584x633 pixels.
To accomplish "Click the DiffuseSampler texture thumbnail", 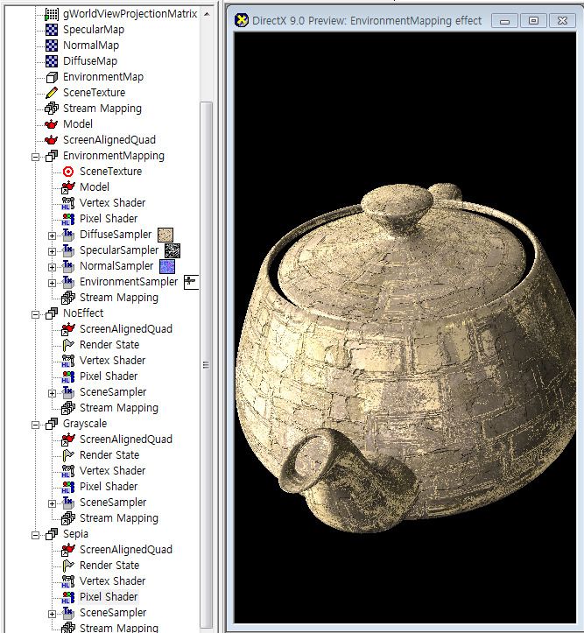I will (x=165, y=235).
